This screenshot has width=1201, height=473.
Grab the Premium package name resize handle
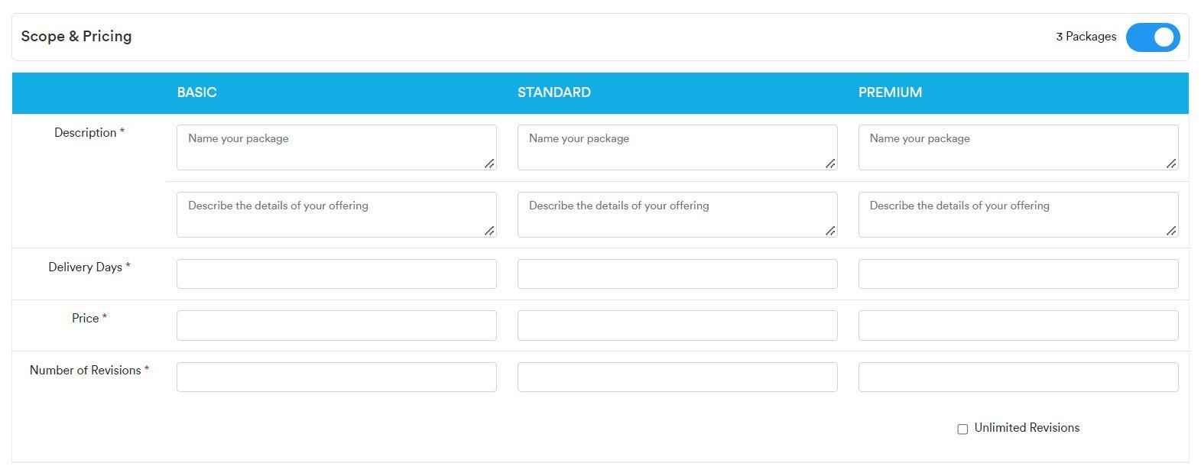tap(1171, 164)
